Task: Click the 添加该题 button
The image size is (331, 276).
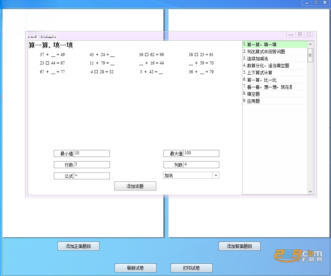Action: [135, 186]
